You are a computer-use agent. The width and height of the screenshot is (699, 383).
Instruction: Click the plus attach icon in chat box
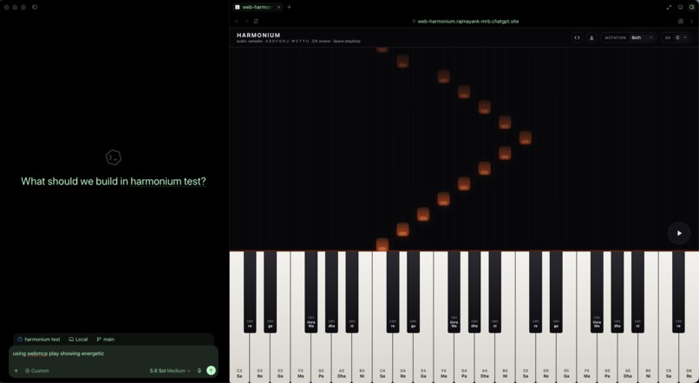point(16,371)
